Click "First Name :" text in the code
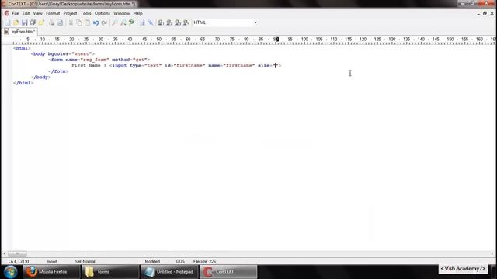This screenshot has width=497, height=279. tap(89, 65)
